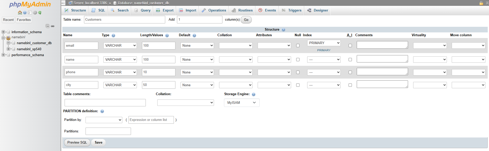Open the Designer tab
The width and height of the screenshot is (489, 151).
(x=318, y=10)
